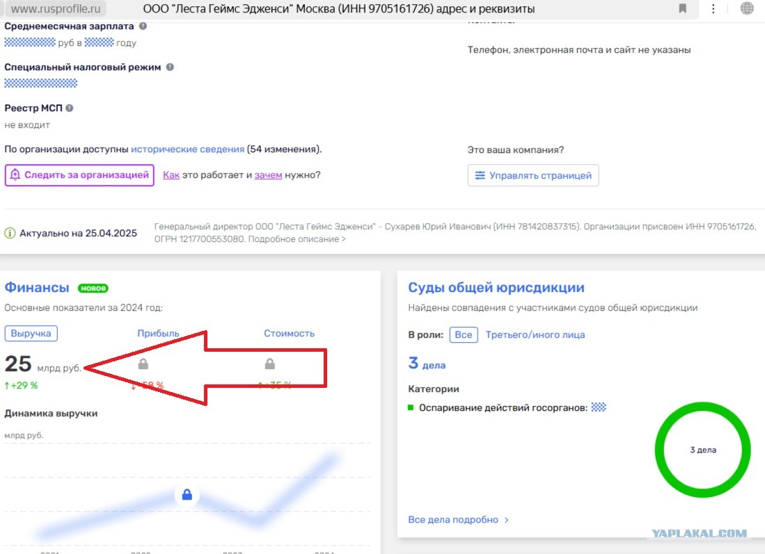
Task: Open help icon next to Среднемесячная зарплата
Action: click(x=143, y=26)
